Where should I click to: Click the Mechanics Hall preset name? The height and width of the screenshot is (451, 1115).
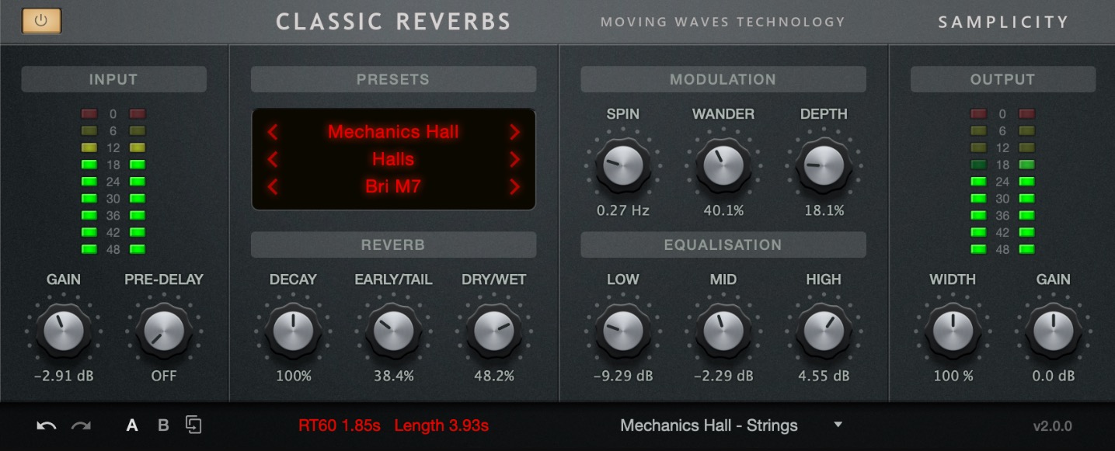[393, 132]
